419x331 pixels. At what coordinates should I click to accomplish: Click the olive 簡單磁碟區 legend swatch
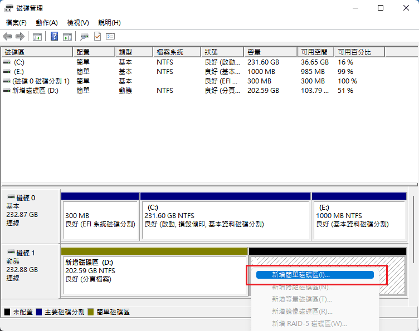(x=91, y=312)
